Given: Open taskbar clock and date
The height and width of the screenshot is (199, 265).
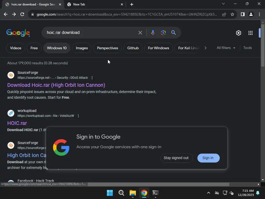Looking at the screenshot, I should pos(246,193).
